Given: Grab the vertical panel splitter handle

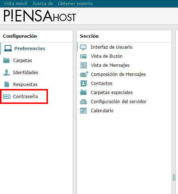Looking at the screenshot, I should pos(174,177).
